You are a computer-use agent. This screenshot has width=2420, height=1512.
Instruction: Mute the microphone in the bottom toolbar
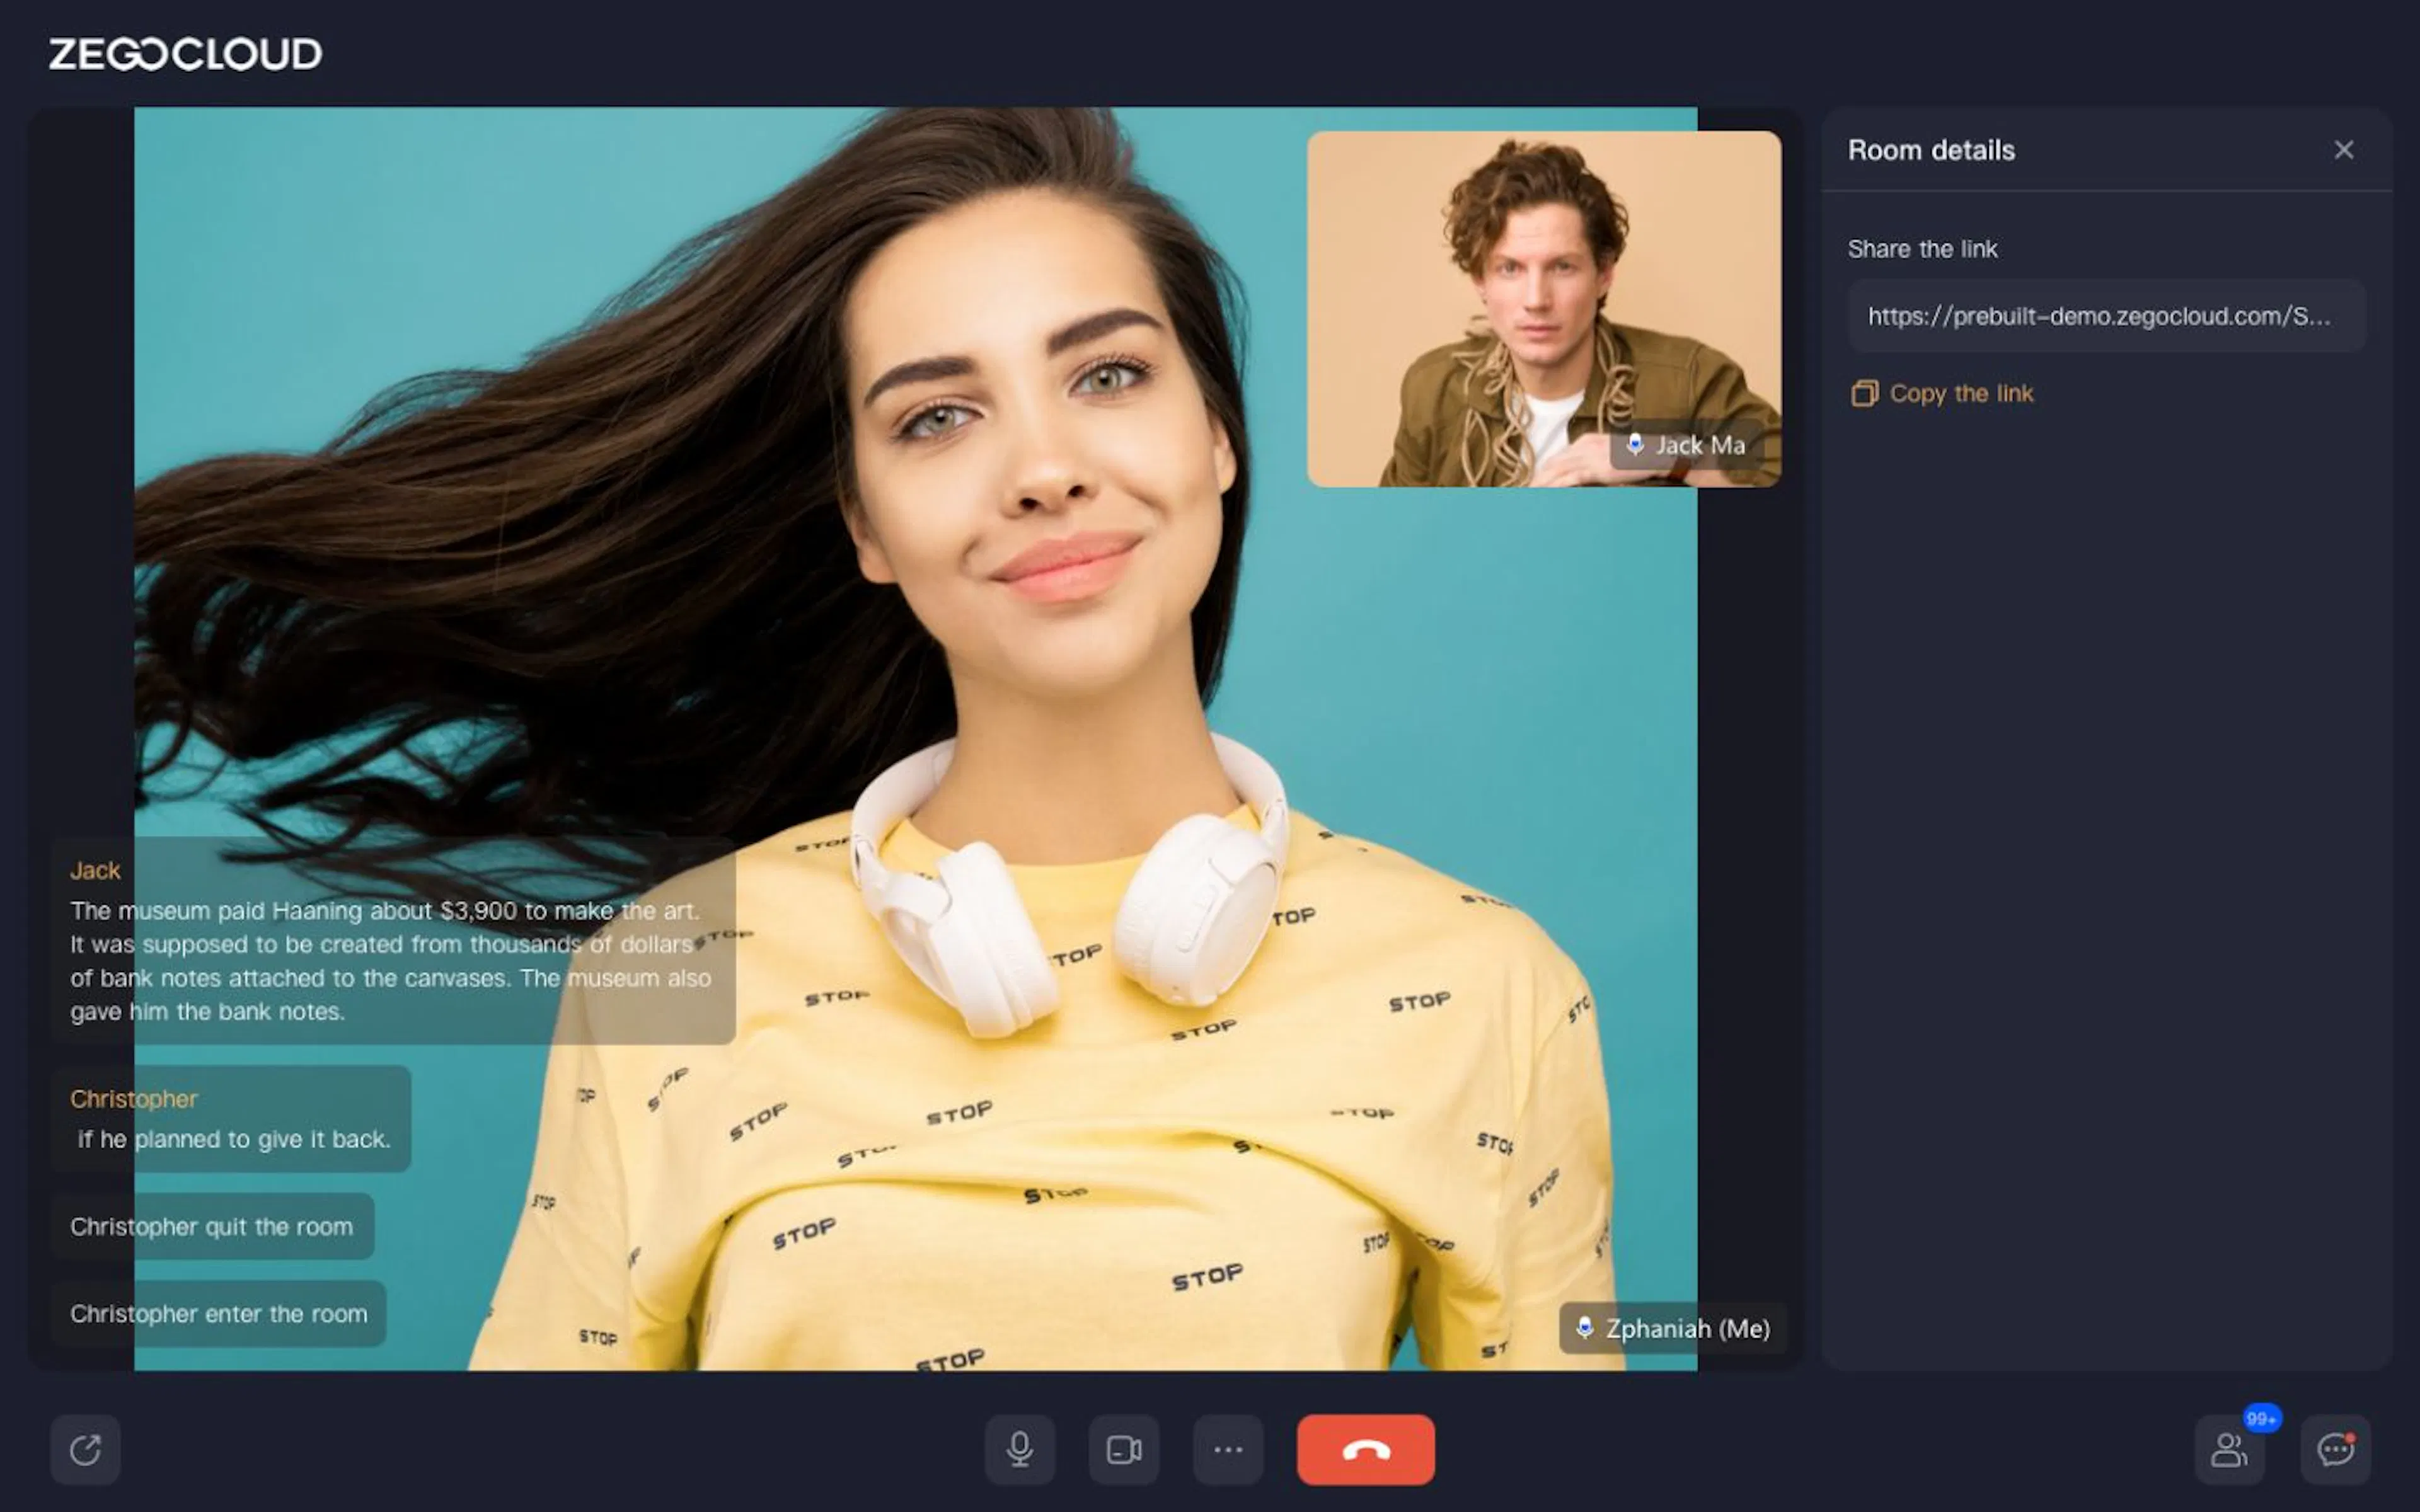[x=1019, y=1449]
